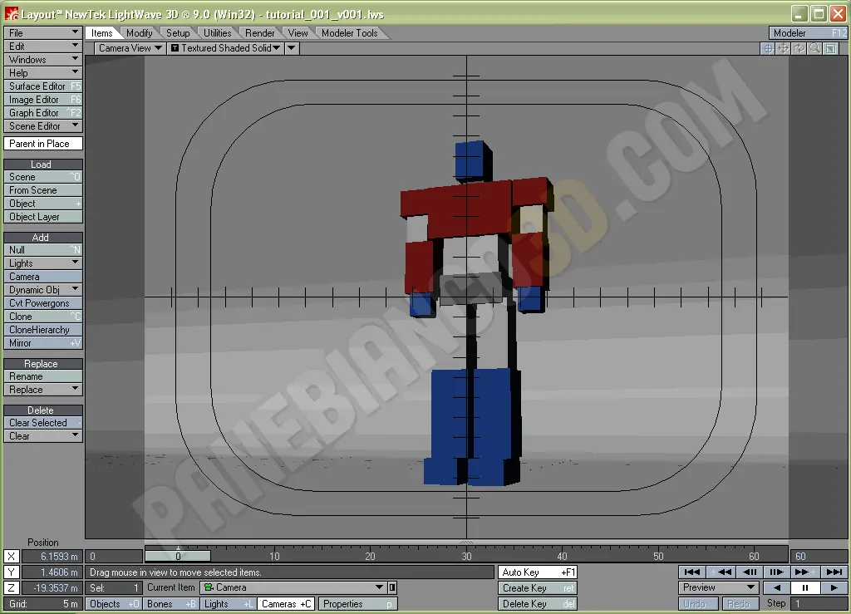Click the timeline frame slider handle
The width and height of the screenshot is (851, 614).
click(x=178, y=556)
